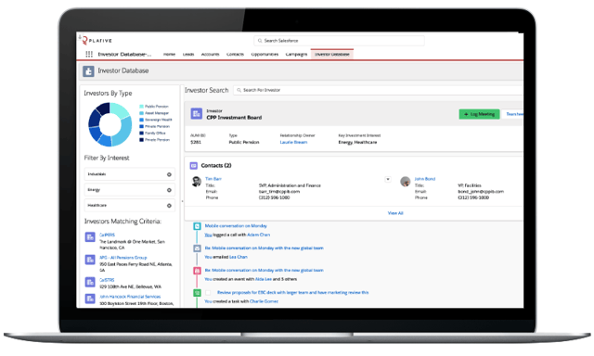Click the John Hancock Financial Services account icon
The width and height of the screenshot is (594, 356).
point(90,299)
